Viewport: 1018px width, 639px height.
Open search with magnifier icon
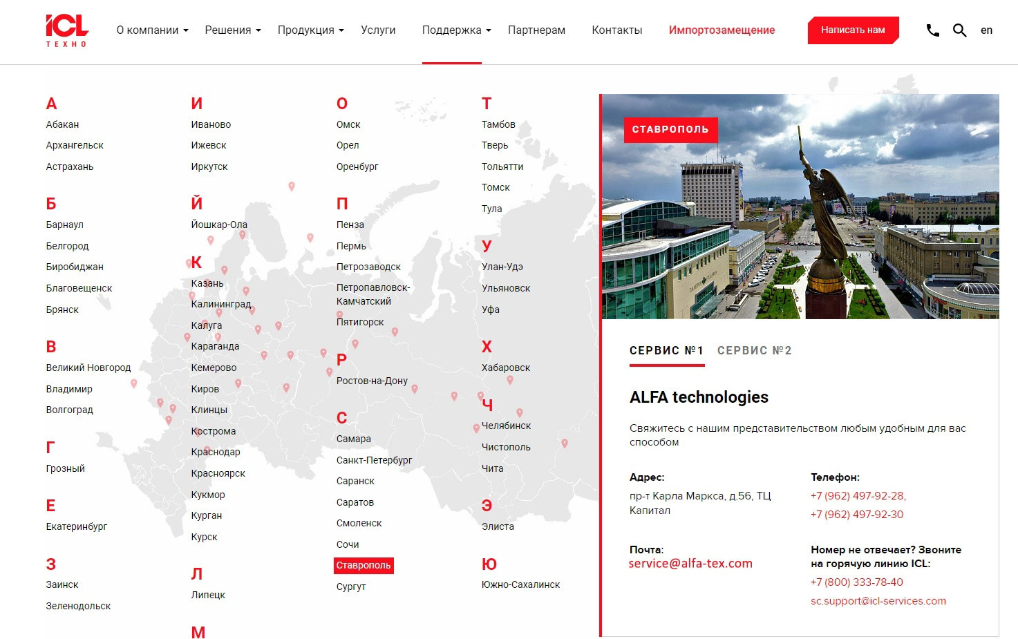(959, 30)
